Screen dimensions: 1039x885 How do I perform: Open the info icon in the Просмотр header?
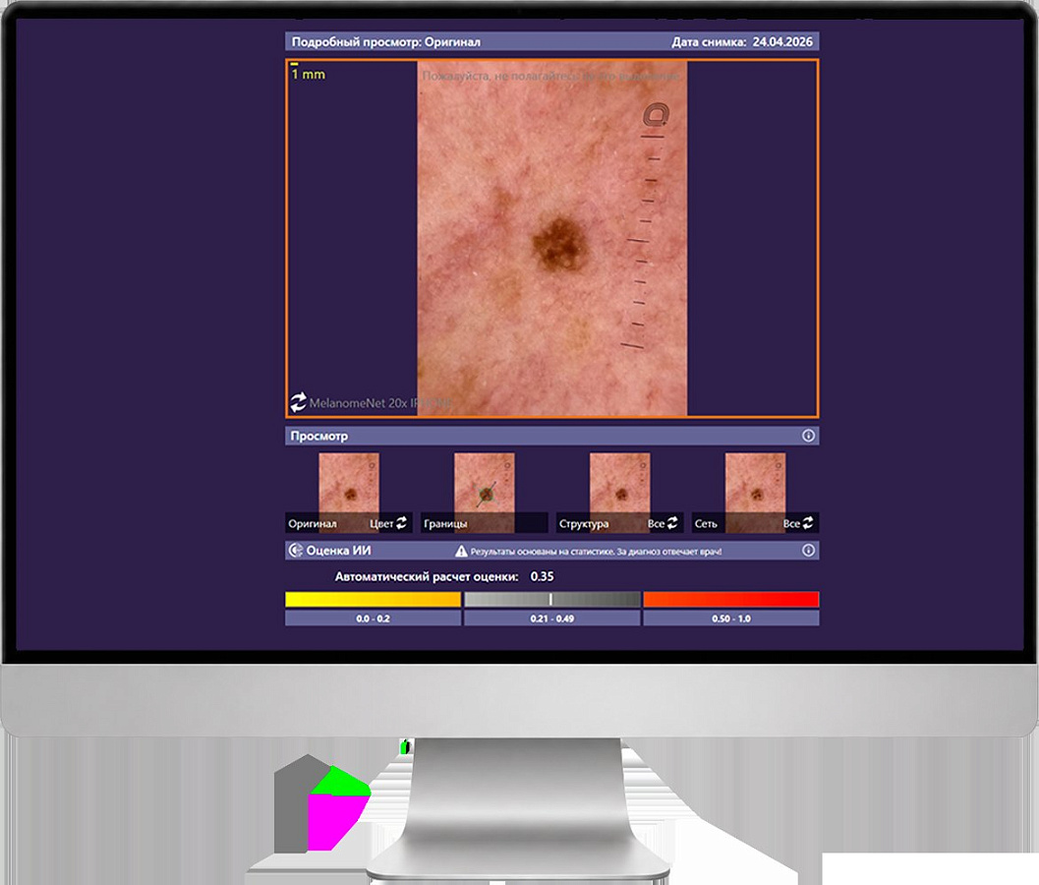click(x=808, y=436)
